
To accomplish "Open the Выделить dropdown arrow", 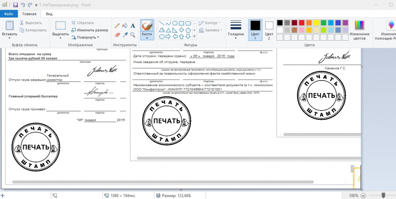I will coord(60,38).
